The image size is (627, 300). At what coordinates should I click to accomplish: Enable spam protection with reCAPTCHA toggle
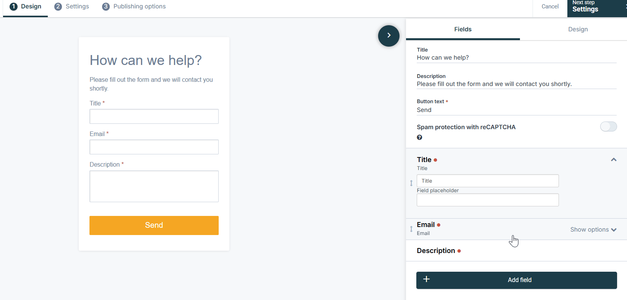608,126
